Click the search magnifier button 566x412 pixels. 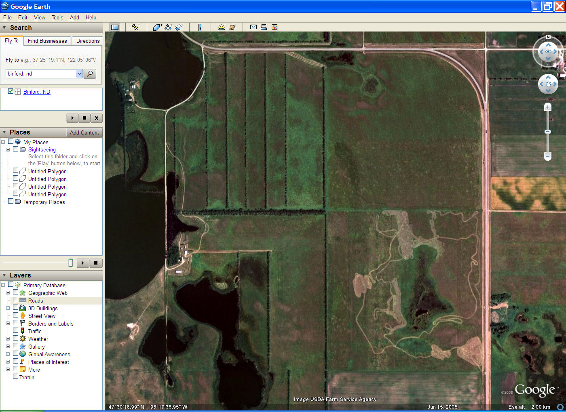click(x=90, y=74)
